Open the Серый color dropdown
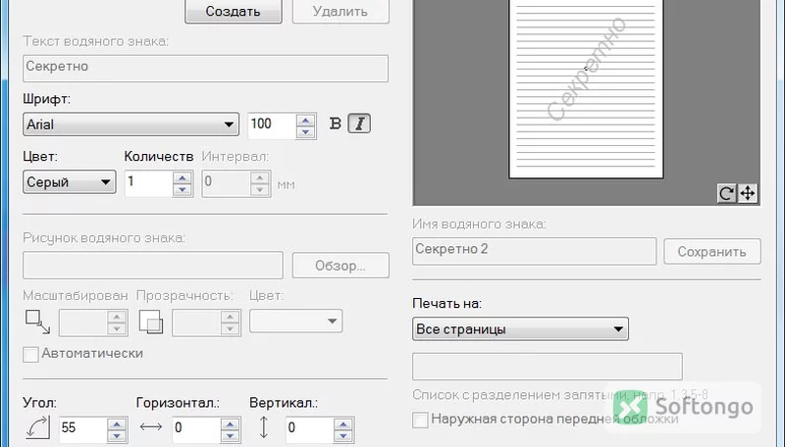The height and width of the screenshot is (447, 785). [69, 182]
